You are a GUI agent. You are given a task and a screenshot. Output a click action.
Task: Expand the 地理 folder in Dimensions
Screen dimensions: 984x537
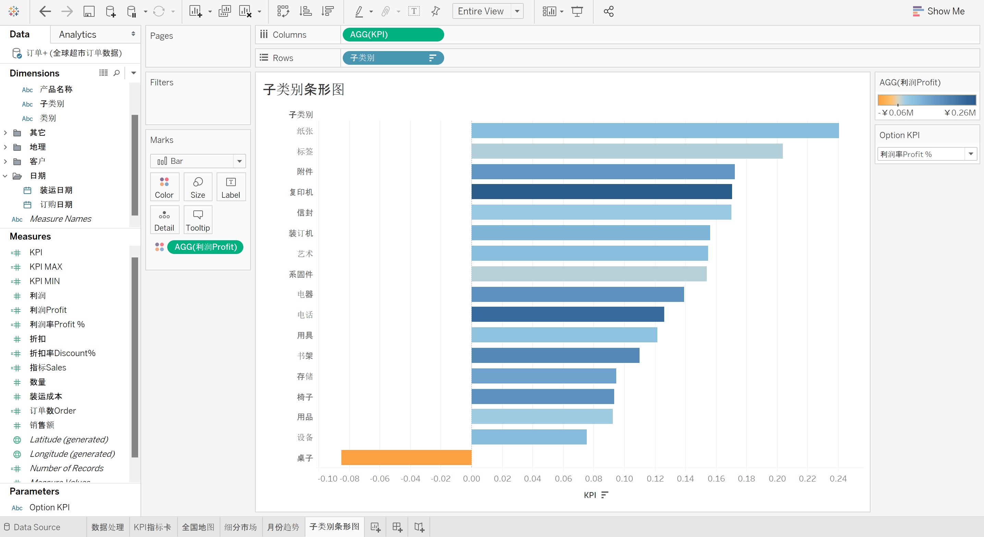(5, 147)
